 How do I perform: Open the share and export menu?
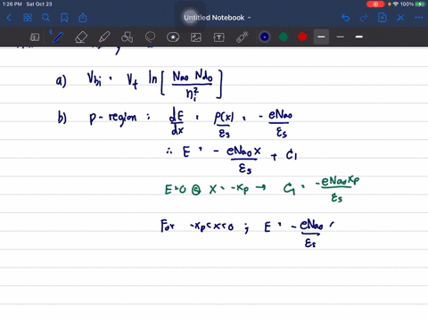click(83, 18)
